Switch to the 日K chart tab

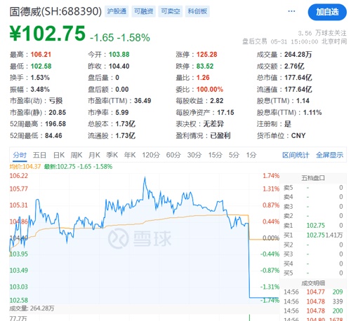point(59,155)
